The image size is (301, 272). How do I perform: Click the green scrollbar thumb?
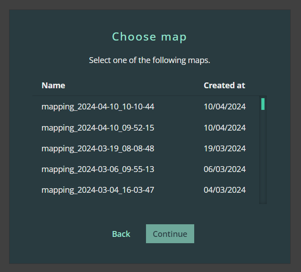coord(263,104)
